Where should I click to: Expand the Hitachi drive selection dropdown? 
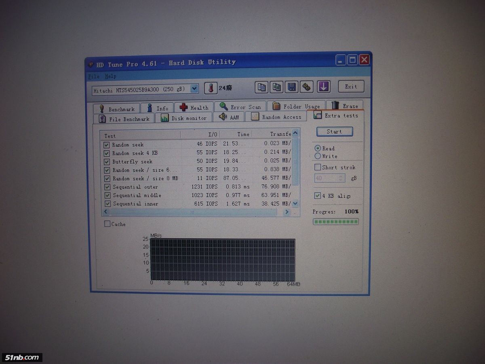point(194,89)
